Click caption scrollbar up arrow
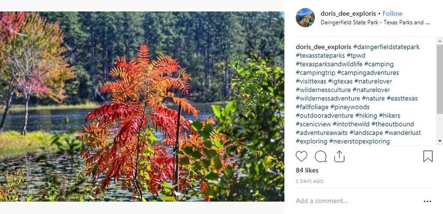This screenshot has height=214, width=443. (440, 41)
